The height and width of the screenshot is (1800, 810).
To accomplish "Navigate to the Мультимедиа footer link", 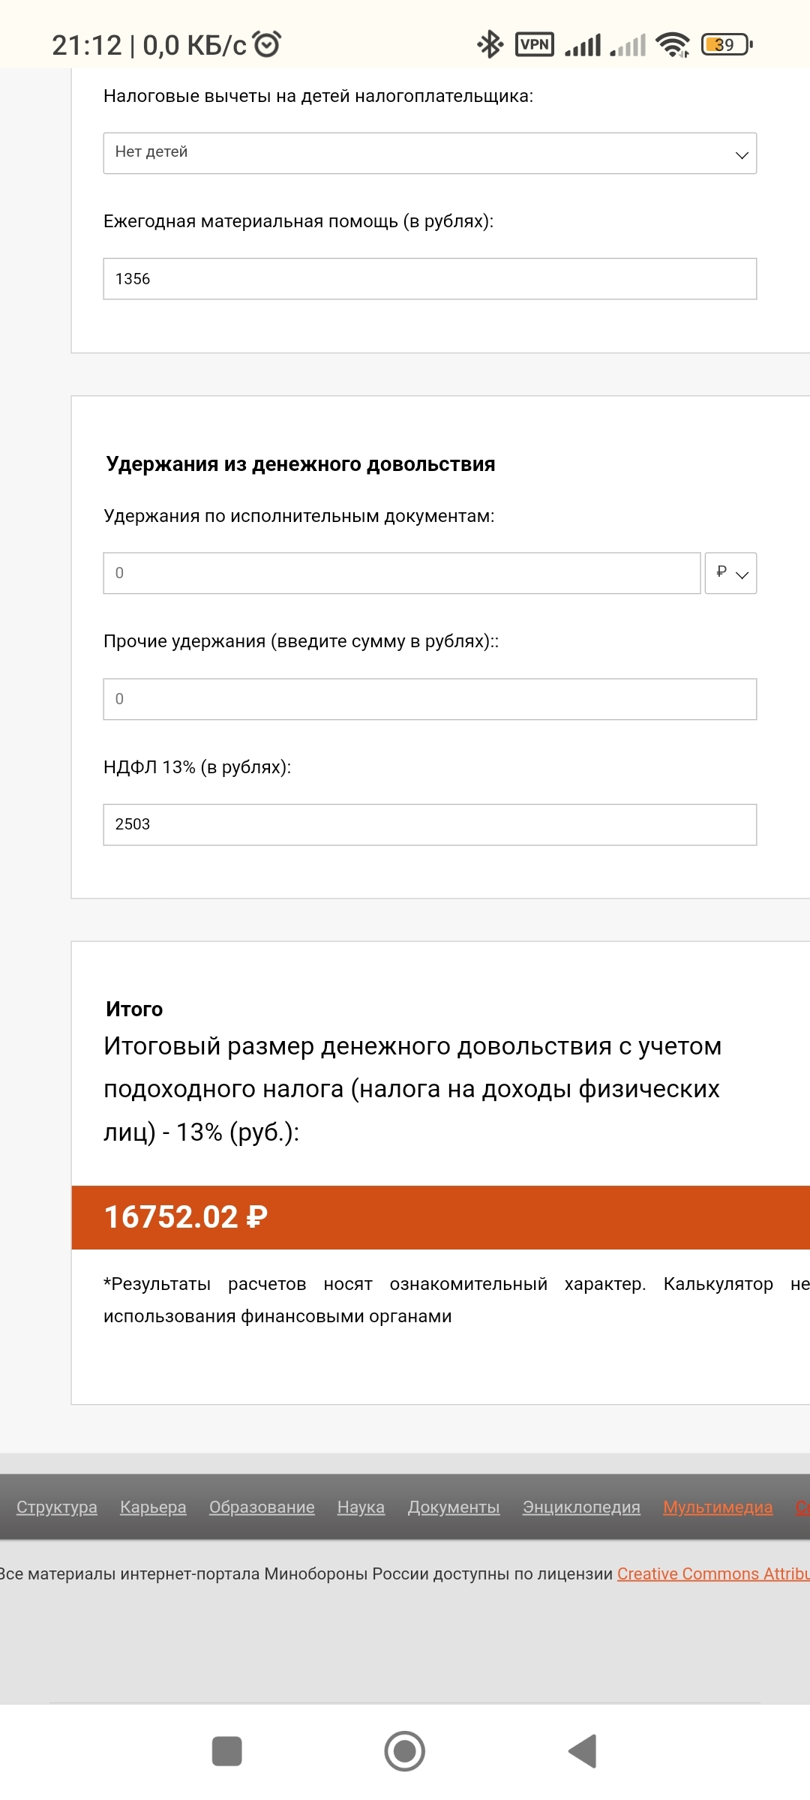I will point(718,1507).
